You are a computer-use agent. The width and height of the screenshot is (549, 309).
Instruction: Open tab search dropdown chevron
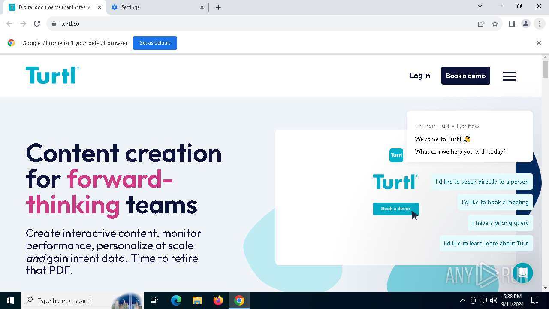point(480,6)
